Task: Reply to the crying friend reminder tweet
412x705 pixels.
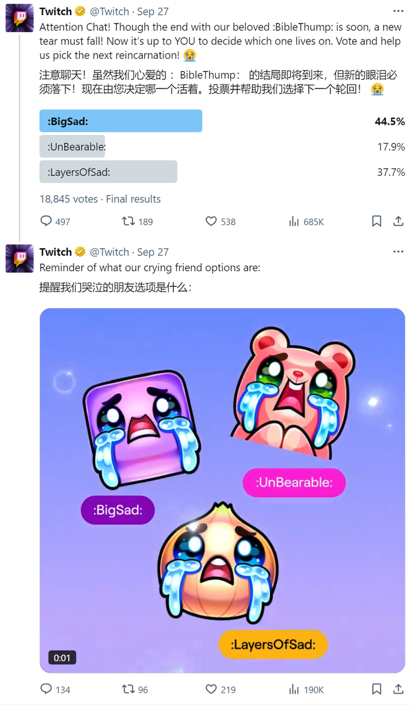Action: click(55, 689)
